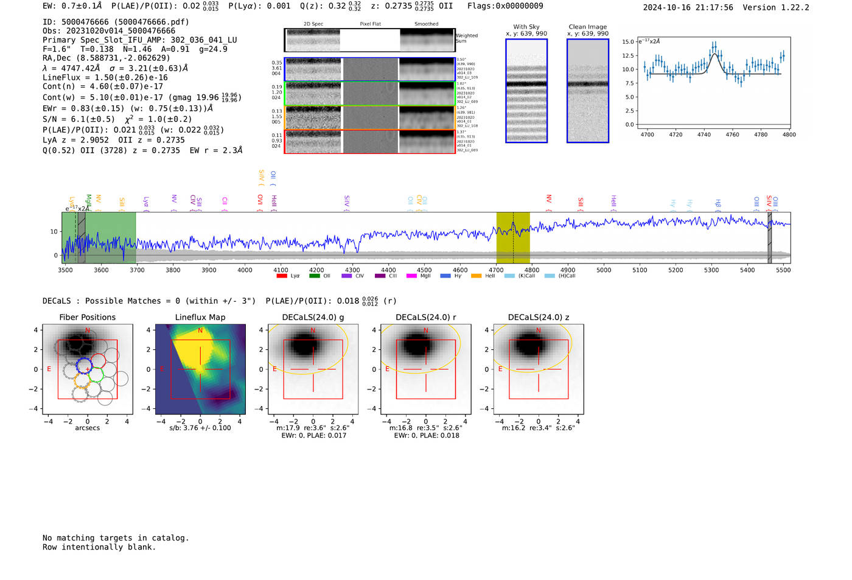The height and width of the screenshot is (580, 852).
Task: Click the orange HeII legend swatch
Action: click(x=477, y=276)
